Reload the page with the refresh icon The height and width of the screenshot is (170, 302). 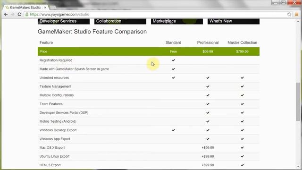coord(19,14)
